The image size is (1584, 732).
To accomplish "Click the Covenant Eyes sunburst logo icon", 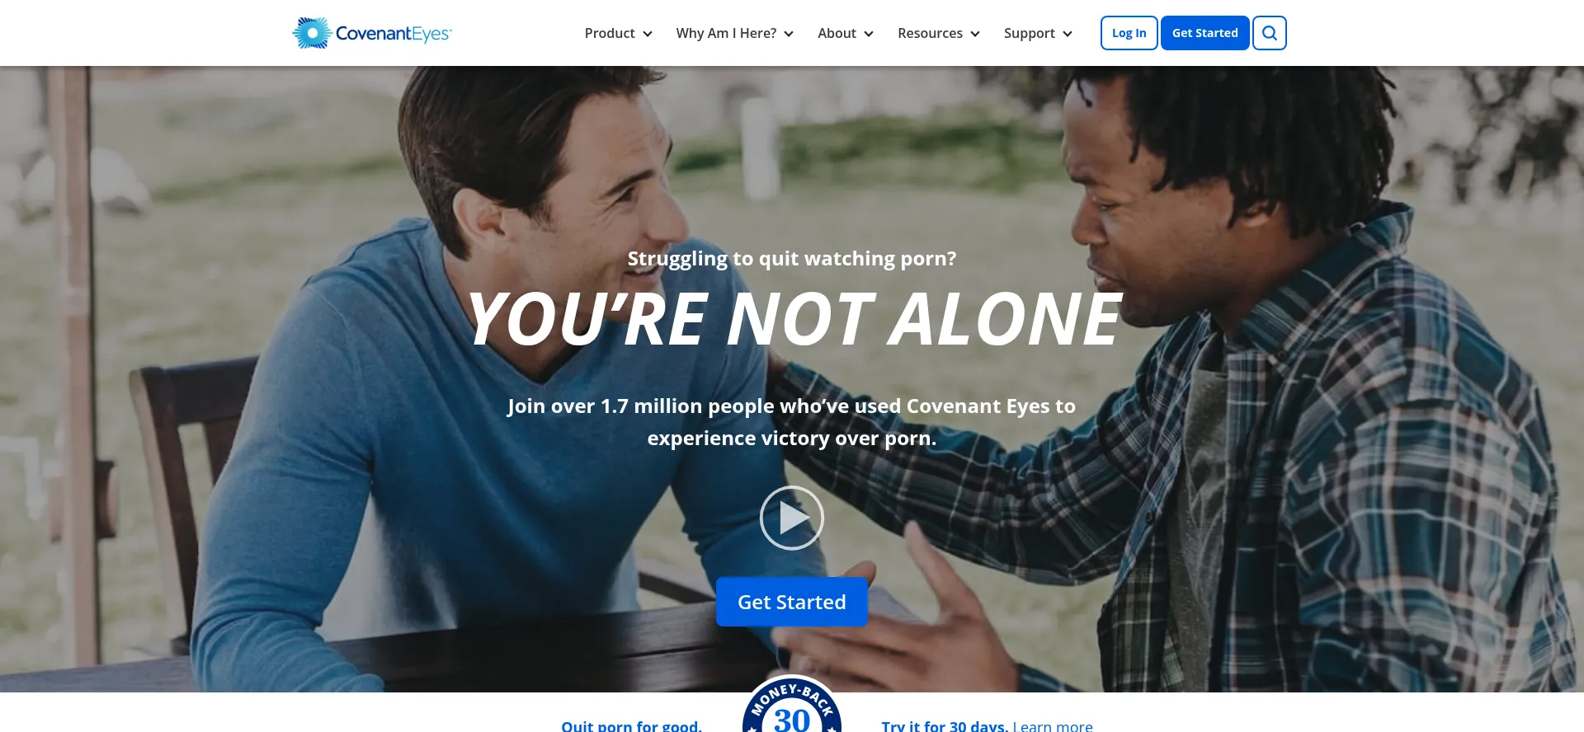I will click(x=312, y=33).
